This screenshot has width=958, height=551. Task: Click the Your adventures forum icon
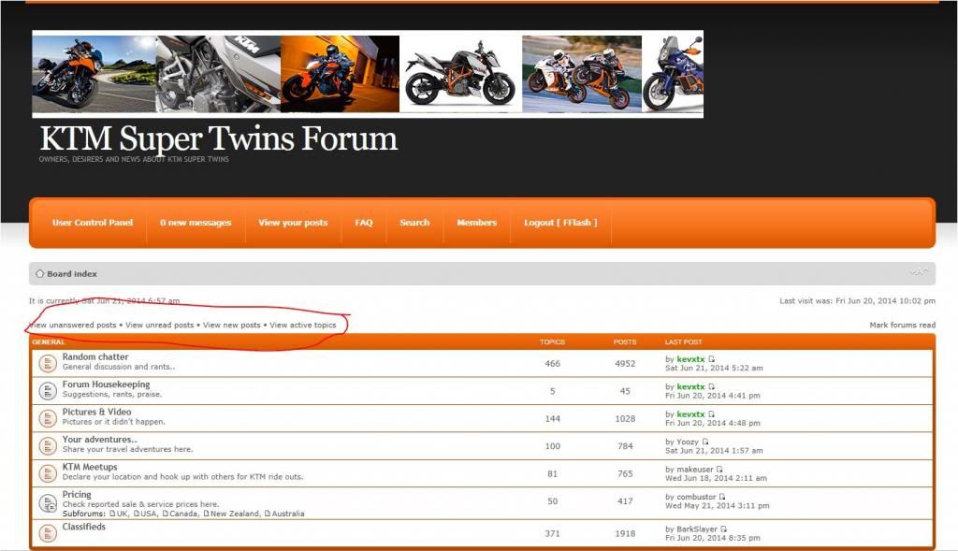pyautogui.click(x=48, y=446)
